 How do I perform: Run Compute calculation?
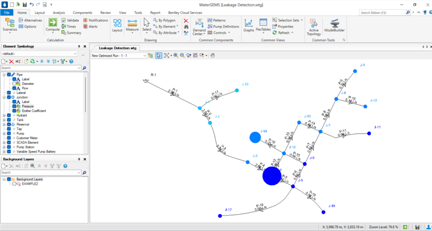click(53, 25)
